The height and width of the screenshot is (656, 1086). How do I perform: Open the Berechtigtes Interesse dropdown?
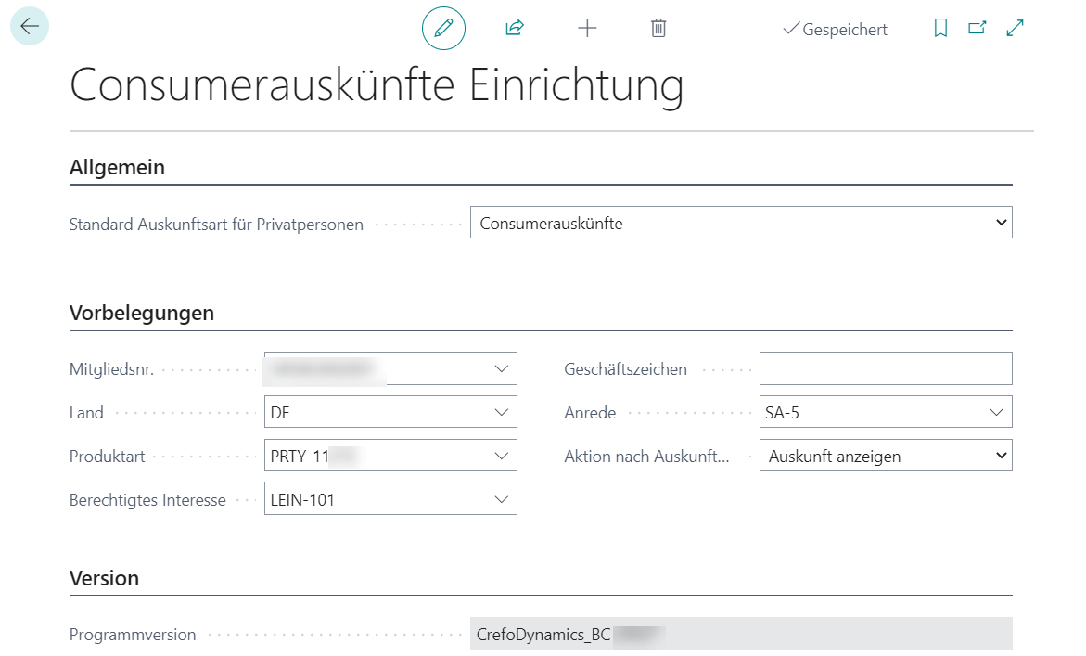(504, 498)
